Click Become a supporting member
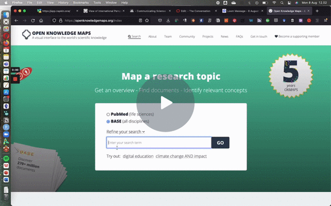Screen dimensions: 331x206 pyautogui.click(x=297, y=37)
